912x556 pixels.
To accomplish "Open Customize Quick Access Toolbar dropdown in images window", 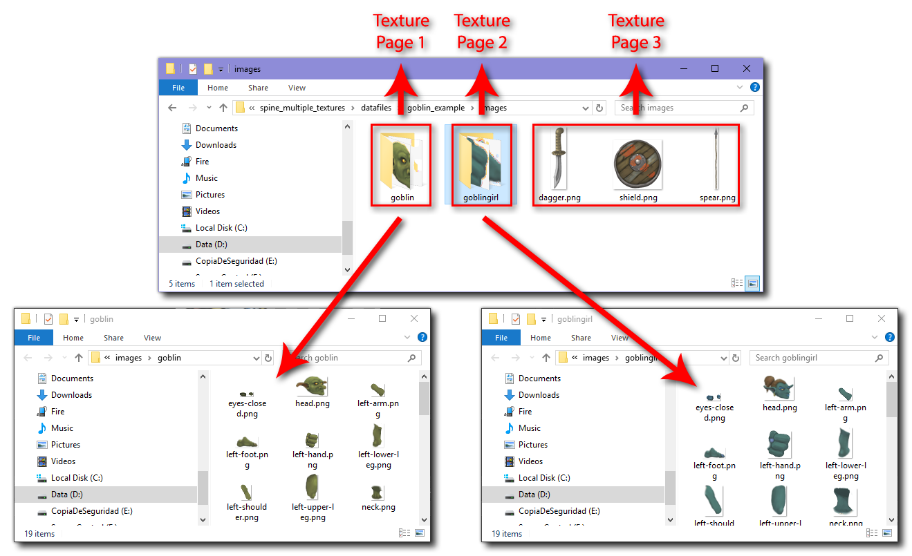I will pyautogui.click(x=221, y=70).
